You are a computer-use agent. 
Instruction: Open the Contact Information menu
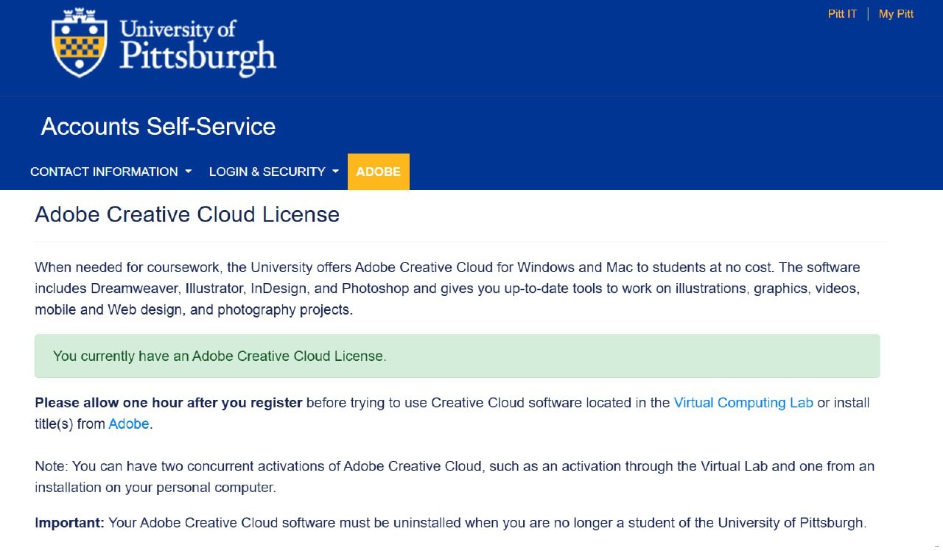pyautogui.click(x=104, y=172)
